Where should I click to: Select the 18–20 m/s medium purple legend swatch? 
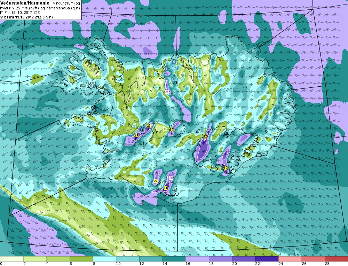click(220, 259)
